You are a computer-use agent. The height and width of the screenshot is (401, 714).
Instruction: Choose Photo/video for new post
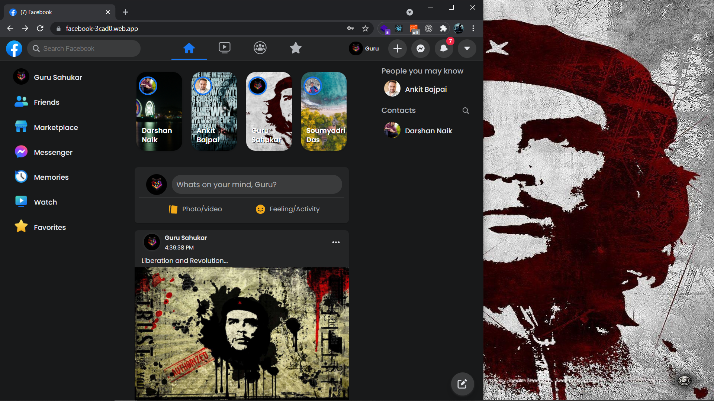[x=196, y=209]
